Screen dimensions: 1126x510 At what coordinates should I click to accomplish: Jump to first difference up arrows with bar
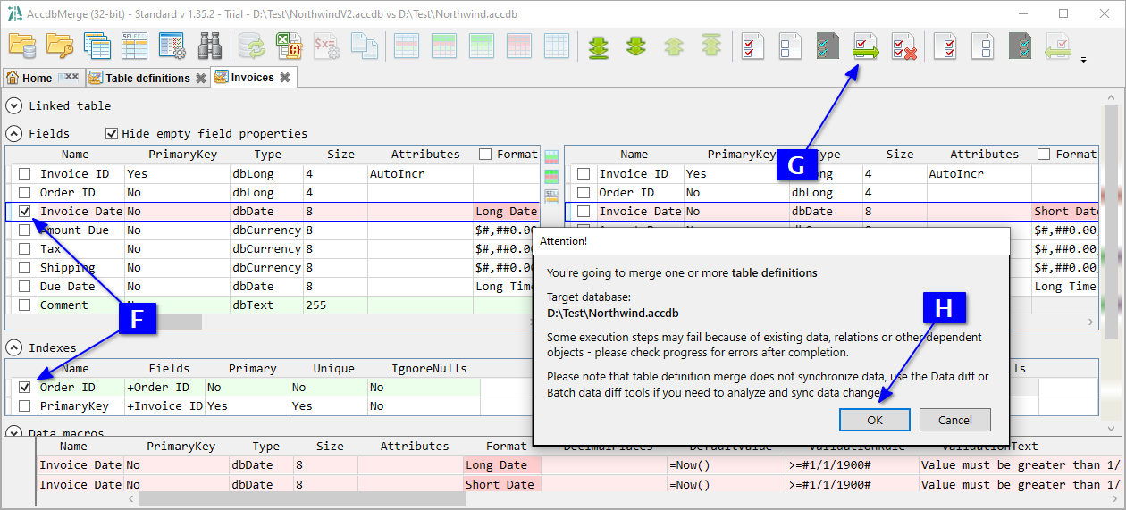point(711,46)
